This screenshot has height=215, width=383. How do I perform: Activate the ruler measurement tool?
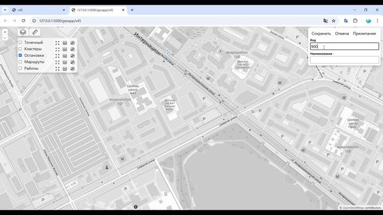pos(35,32)
